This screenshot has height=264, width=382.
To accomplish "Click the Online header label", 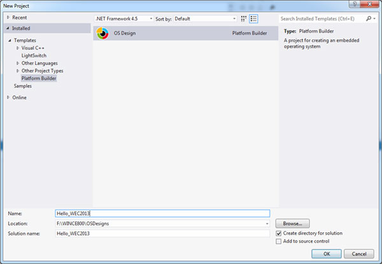I will 20,97.
